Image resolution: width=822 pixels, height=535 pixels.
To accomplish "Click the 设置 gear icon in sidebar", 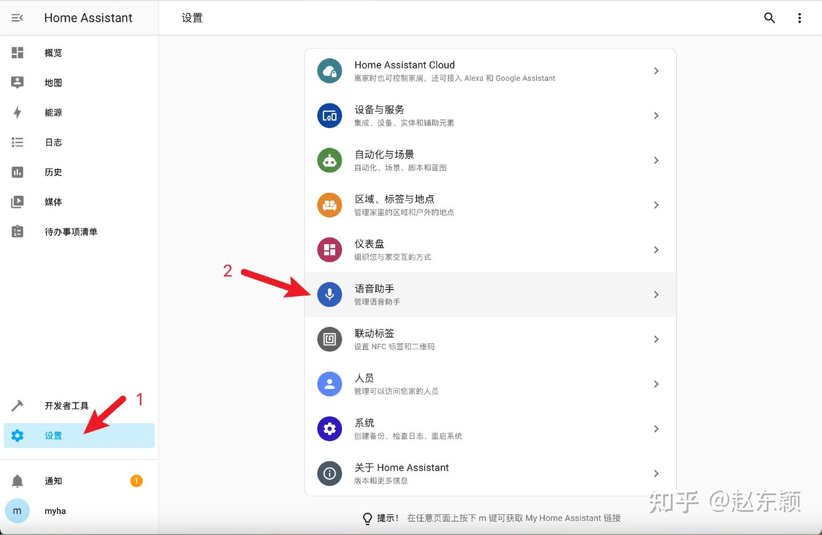I will 18,436.
